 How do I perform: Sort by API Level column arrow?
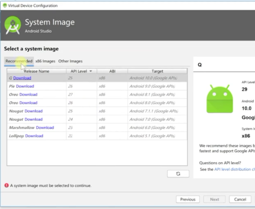click(x=91, y=71)
